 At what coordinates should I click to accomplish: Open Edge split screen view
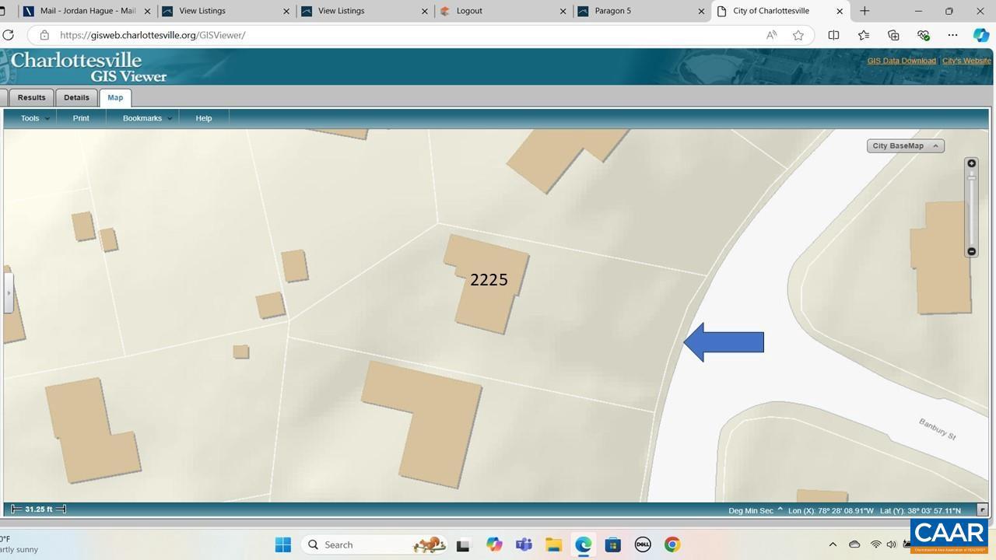tap(833, 35)
